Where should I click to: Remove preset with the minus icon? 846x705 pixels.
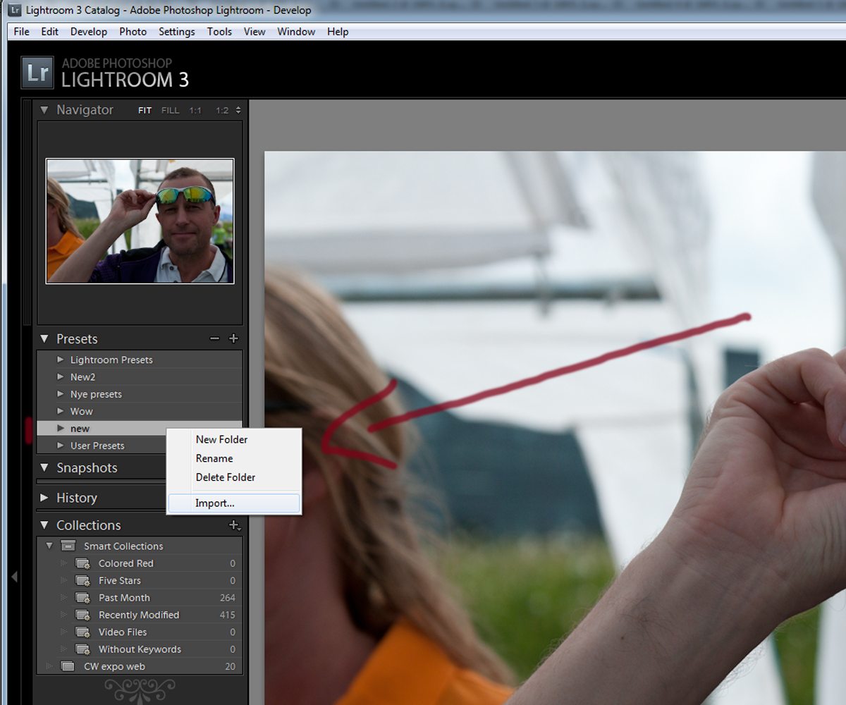click(214, 339)
